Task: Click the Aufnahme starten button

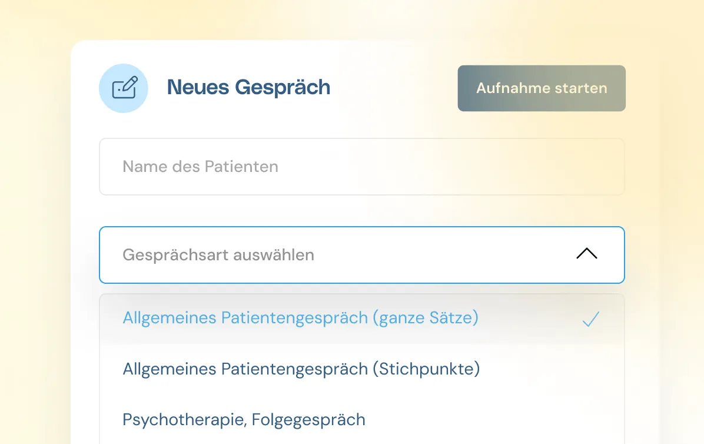Action: coord(542,88)
